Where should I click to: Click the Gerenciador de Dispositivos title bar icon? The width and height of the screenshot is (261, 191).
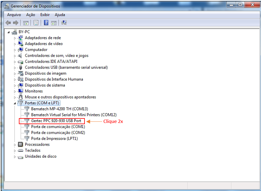[7, 6]
